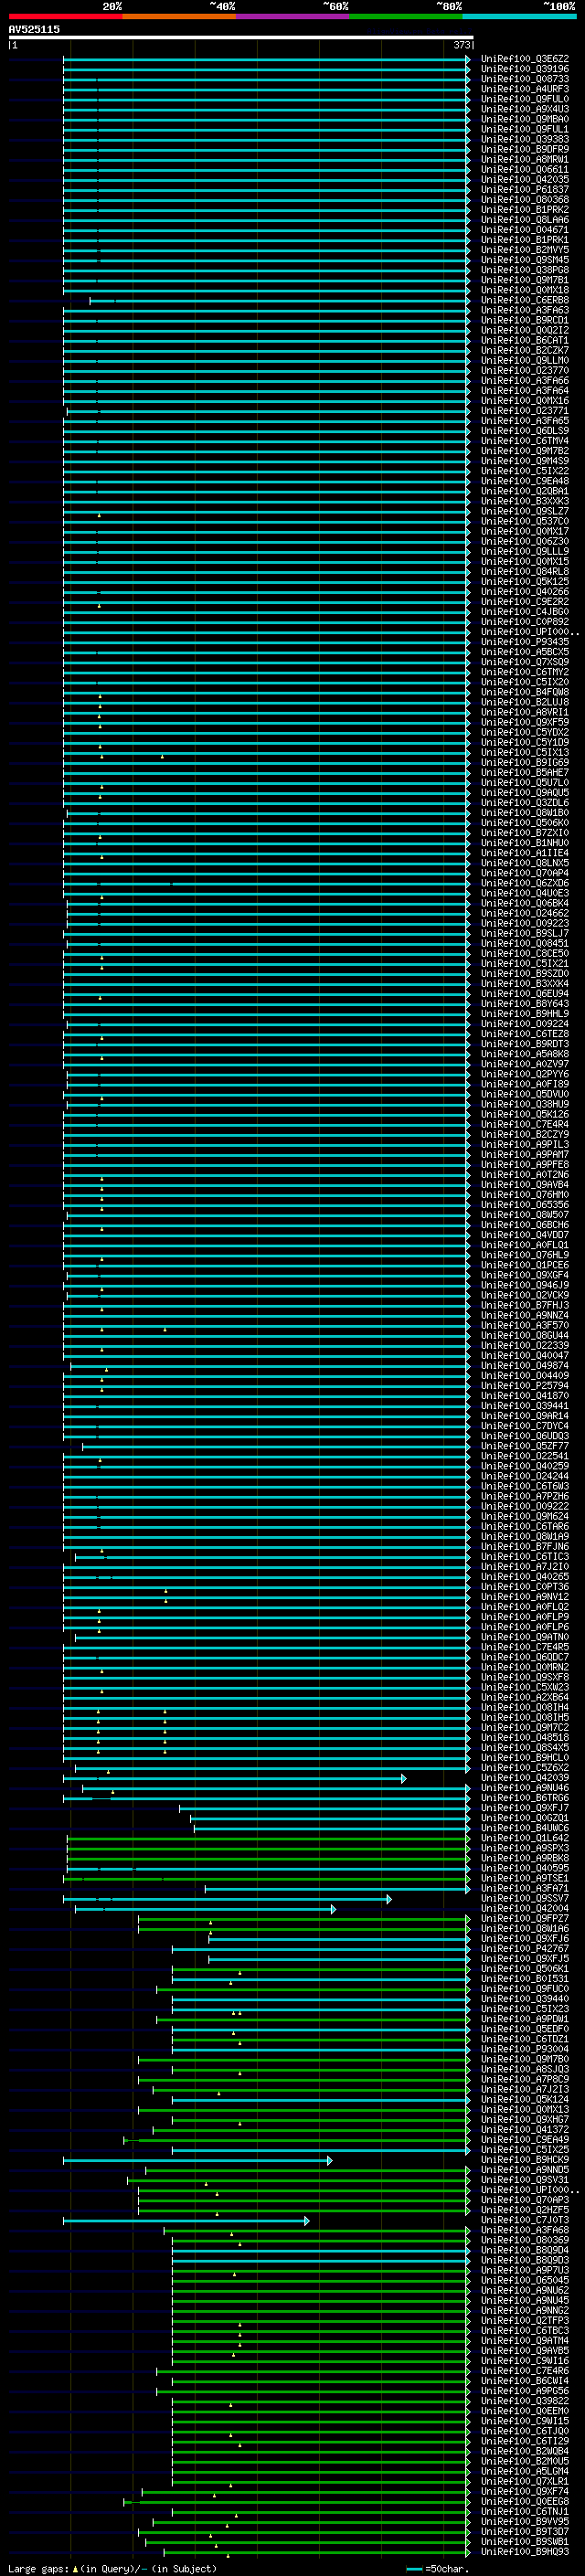Click the red 20% identity legend segment

click(65, 16)
